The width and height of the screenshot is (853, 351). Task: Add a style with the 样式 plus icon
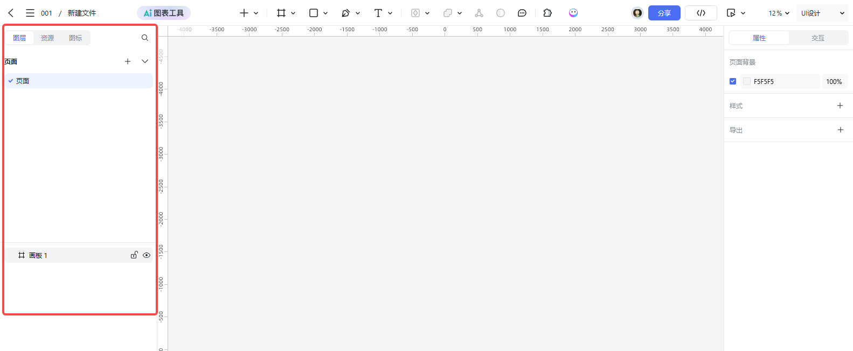840,106
